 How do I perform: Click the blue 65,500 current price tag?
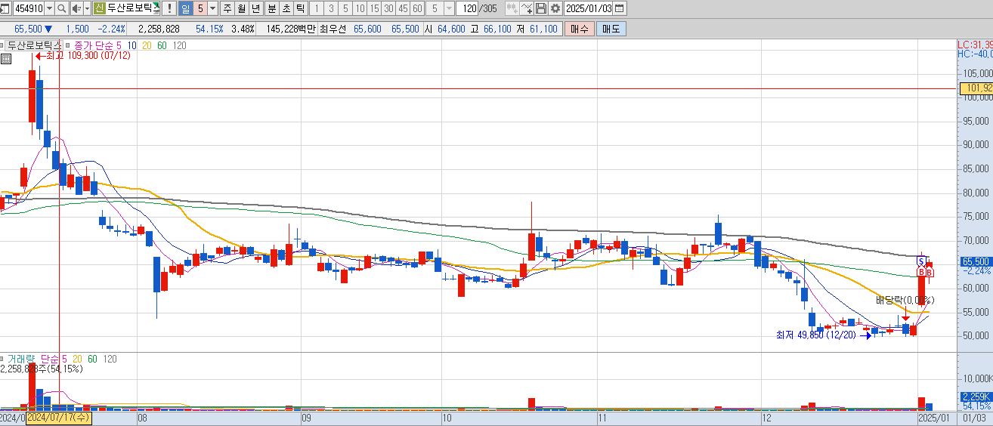(976, 261)
